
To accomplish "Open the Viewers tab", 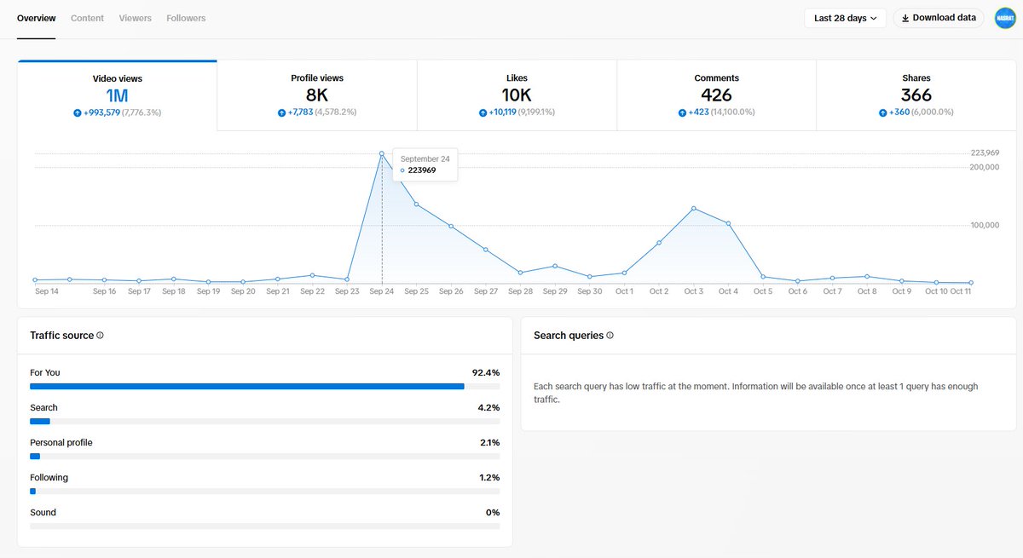I will [x=135, y=17].
